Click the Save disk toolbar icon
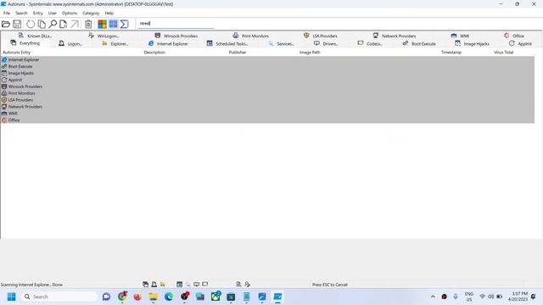 (17, 24)
